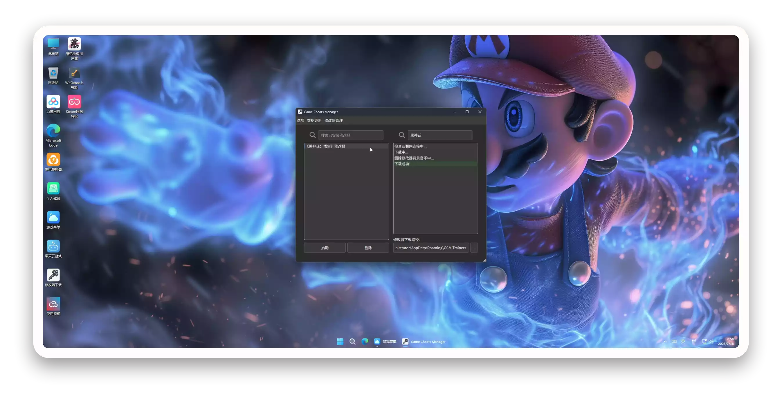This screenshot has width=782, height=399.
Task: Open the 使用须知 desktop icon
Action: point(53,306)
